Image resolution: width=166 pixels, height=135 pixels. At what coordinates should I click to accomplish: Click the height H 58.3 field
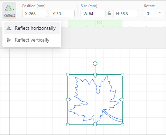click(126, 13)
